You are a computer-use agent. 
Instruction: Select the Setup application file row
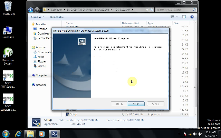pos(127,114)
